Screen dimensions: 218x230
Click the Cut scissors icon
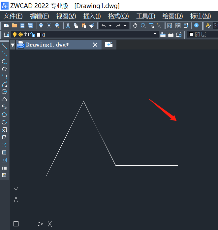coord(68,25)
